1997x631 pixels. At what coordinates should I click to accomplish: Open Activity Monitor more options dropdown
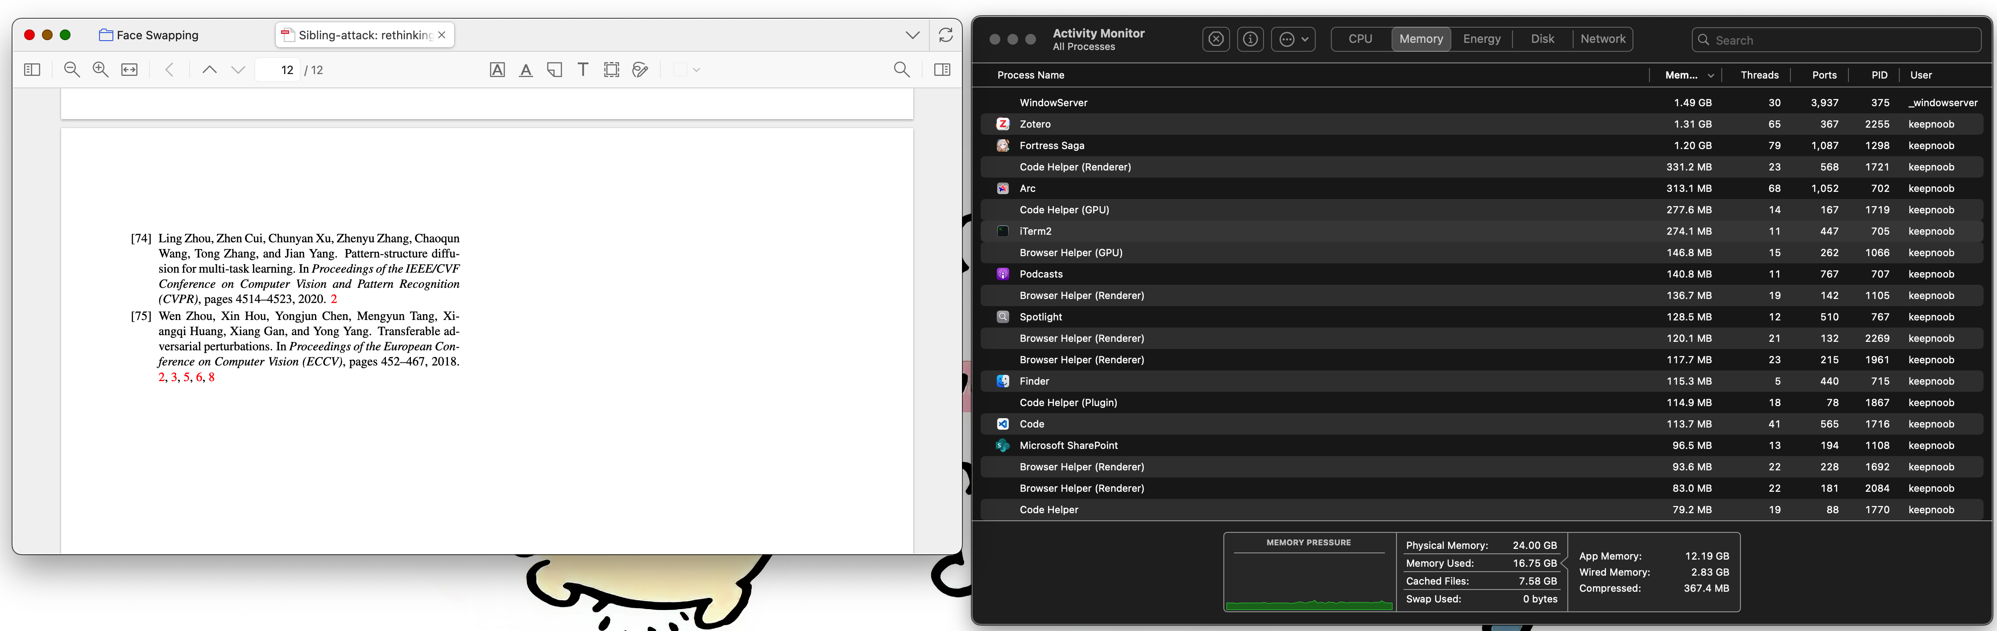click(1293, 39)
